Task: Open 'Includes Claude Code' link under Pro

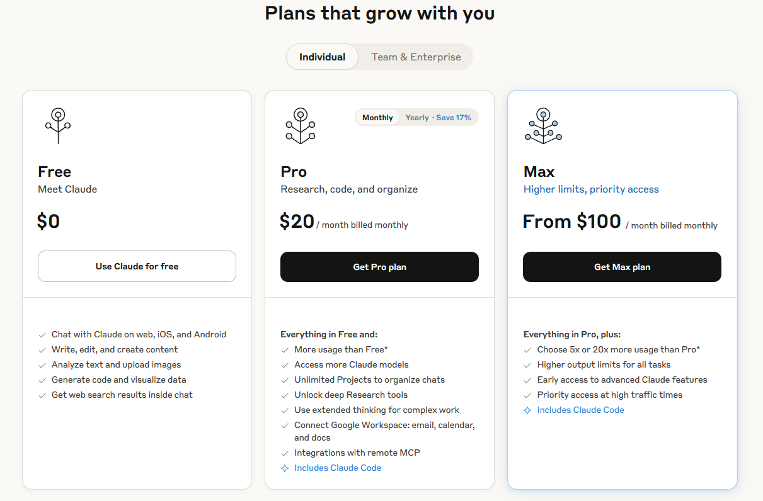Action: point(338,468)
